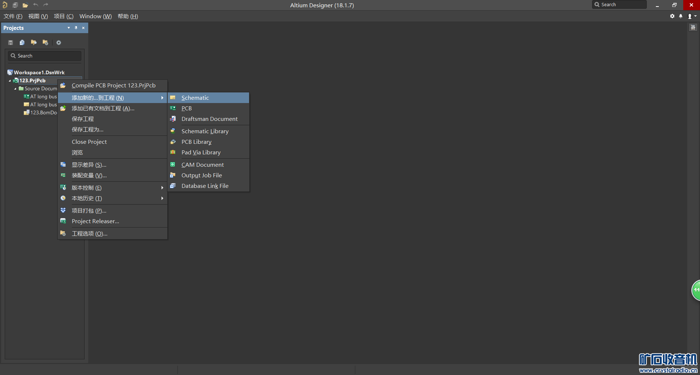Collapse the 123.PrjPcb project node
Viewport: 700px width, 375px height.
[10, 81]
